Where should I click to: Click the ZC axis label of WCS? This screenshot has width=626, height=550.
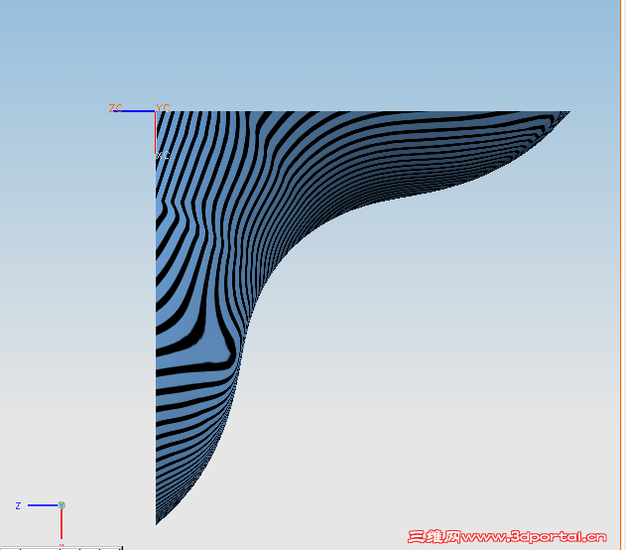point(115,108)
